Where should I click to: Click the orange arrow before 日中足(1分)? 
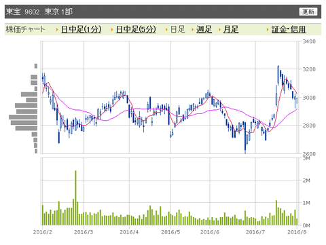(x=57, y=30)
